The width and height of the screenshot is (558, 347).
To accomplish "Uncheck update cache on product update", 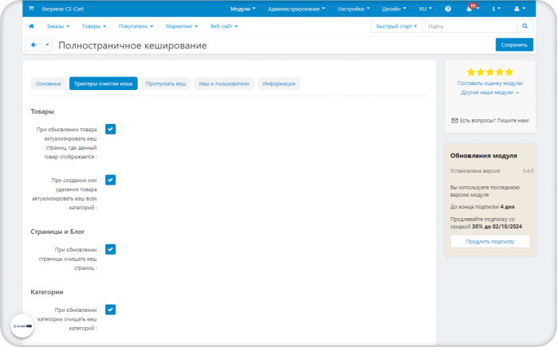I will click(110, 129).
